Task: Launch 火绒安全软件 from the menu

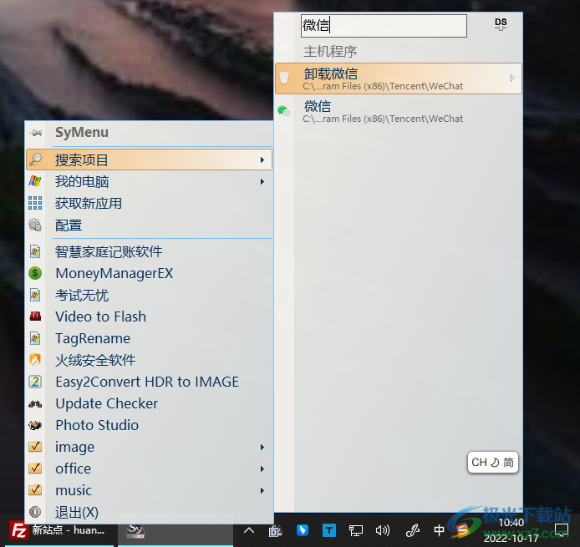Action: (x=150, y=360)
